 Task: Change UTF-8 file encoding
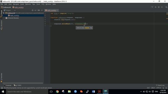[159, 88]
